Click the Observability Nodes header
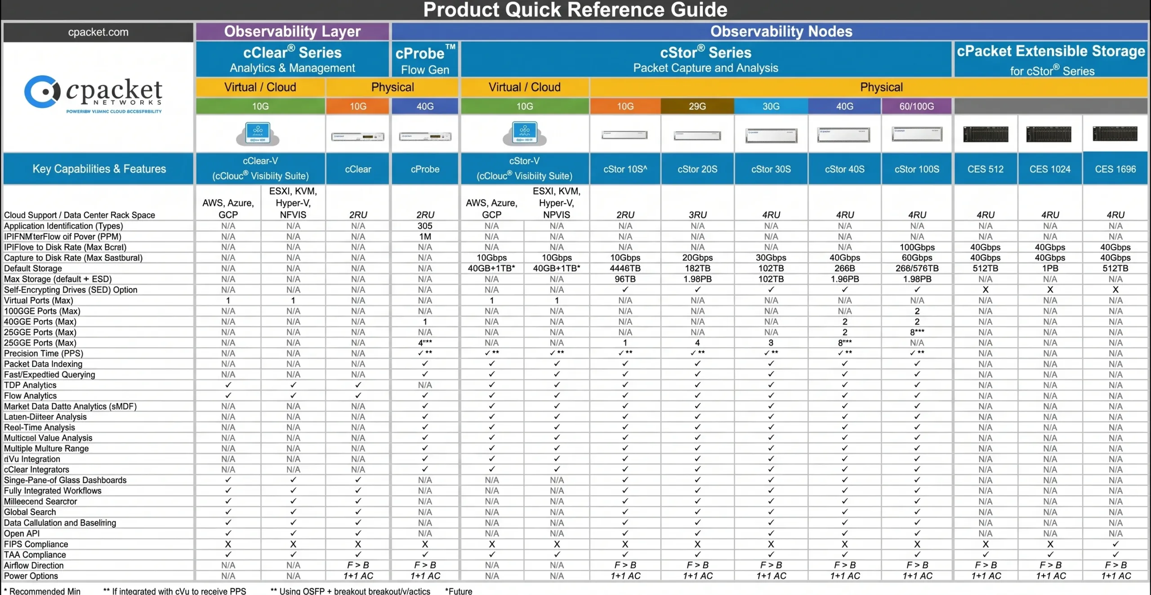This screenshot has width=1151, height=595. [781, 31]
